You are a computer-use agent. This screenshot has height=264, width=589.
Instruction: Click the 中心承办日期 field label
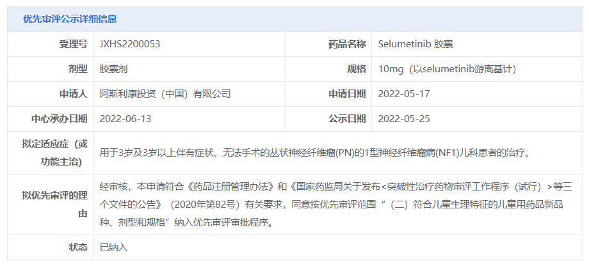[x=60, y=119]
